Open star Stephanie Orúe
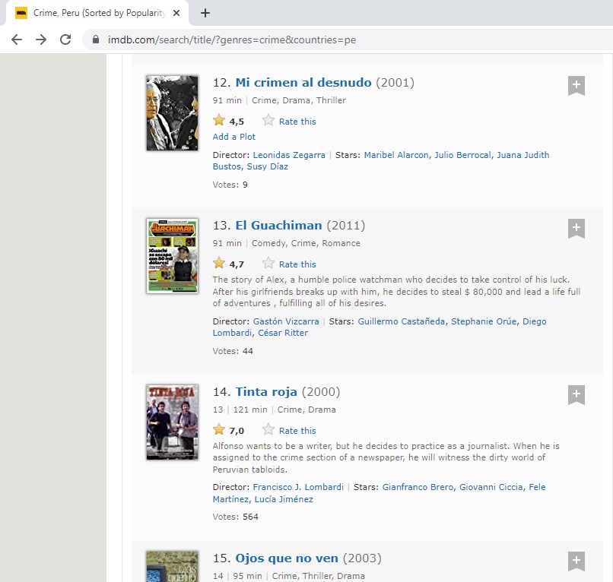 [484, 321]
